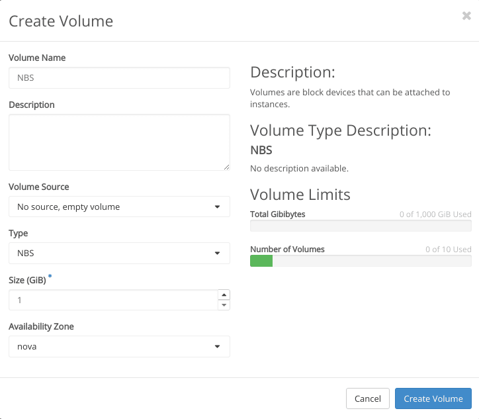
Task: Click the Availability Zone label
Action: pyautogui.click(x=41, y=326)
